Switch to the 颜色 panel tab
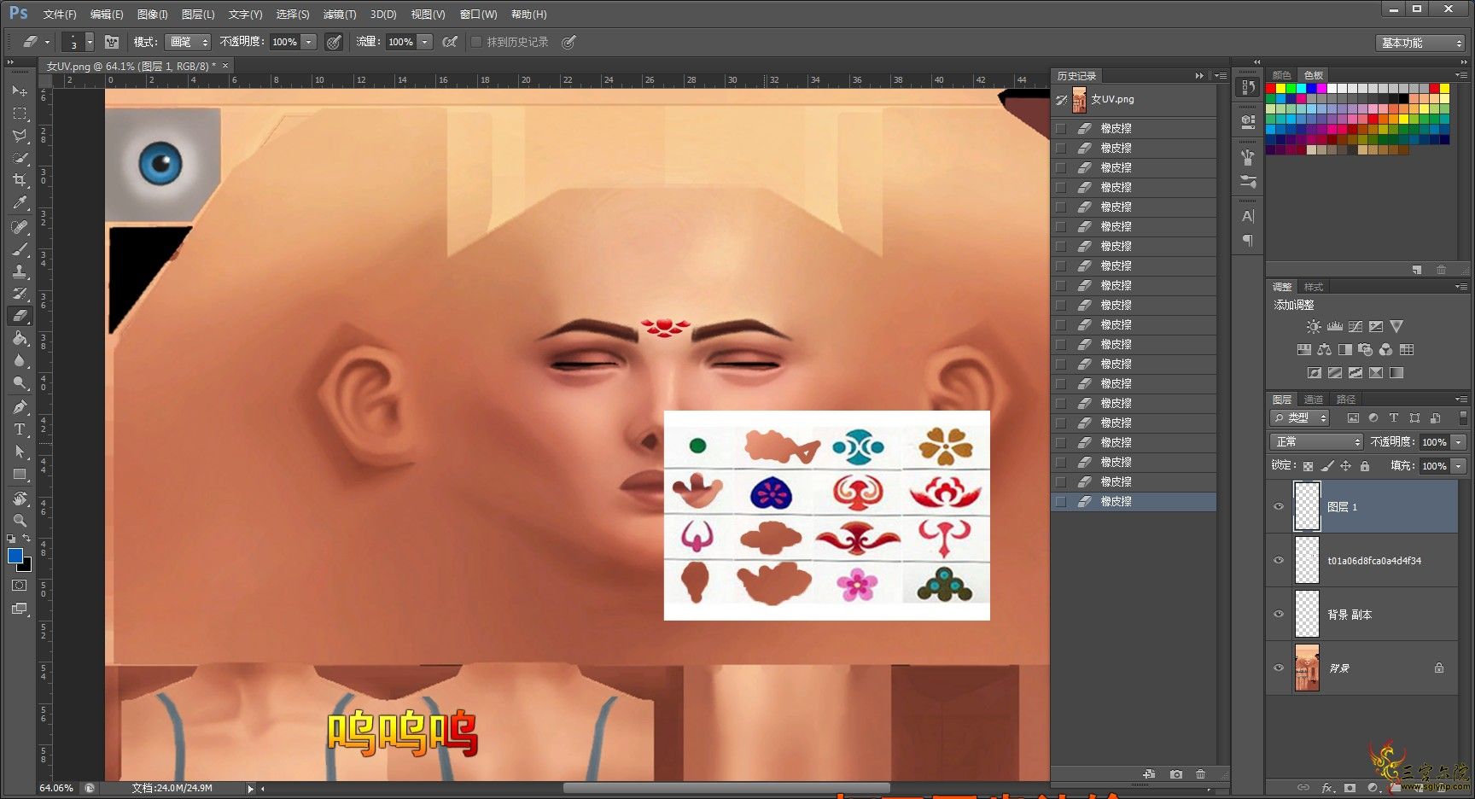 pos(1281,75)
